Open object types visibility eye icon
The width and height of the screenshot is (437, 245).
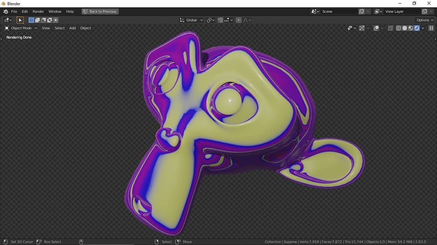click(x=352, y=28)
